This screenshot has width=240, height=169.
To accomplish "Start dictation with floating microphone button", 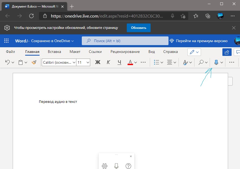I will [116, 166].
